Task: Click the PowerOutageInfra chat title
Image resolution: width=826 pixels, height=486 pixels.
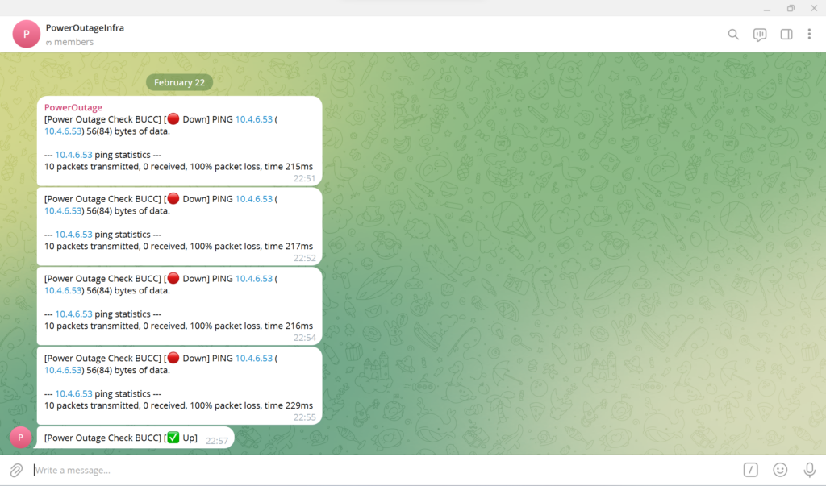Action: 85,28
